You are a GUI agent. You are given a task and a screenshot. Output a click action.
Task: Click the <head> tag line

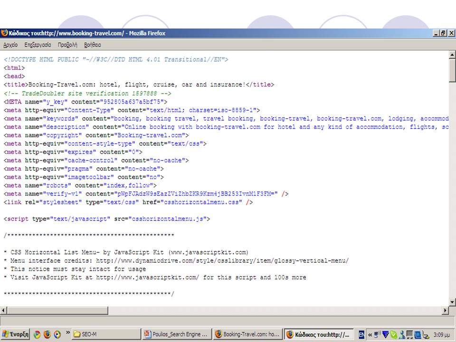click(x=14, y=76)
